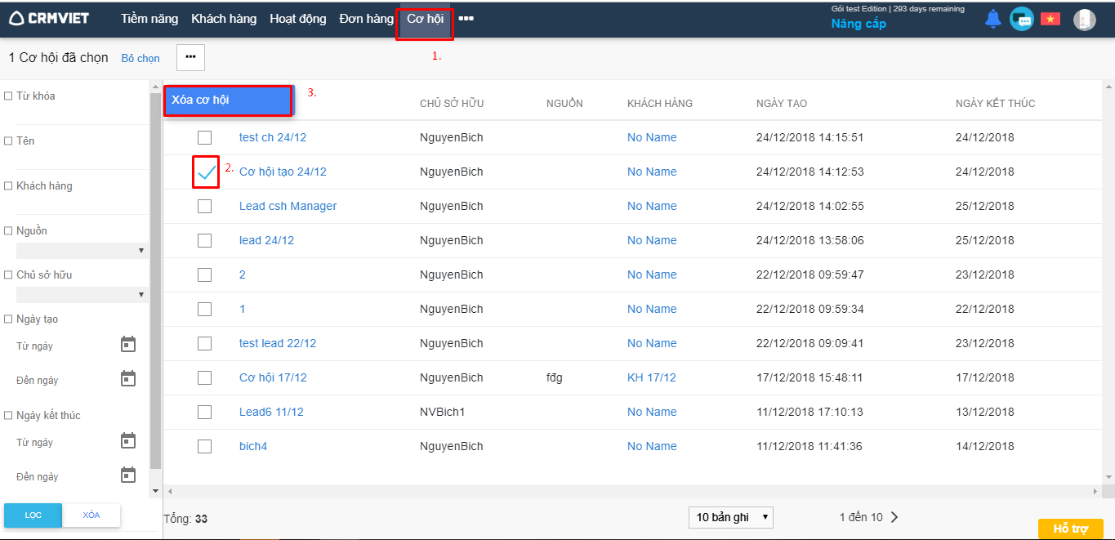Uncheck the 'Cơ hội tạo 24/12' checkbox
Screen dimensions: 1115x540
[x=206, y=172]
